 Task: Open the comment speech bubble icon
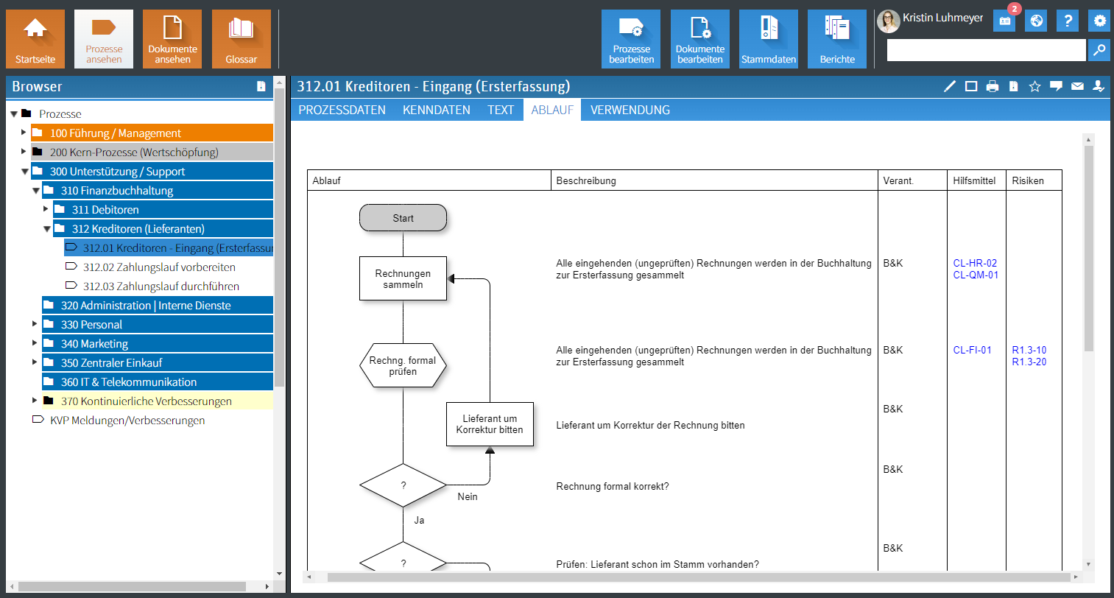tap(1056, 86)
